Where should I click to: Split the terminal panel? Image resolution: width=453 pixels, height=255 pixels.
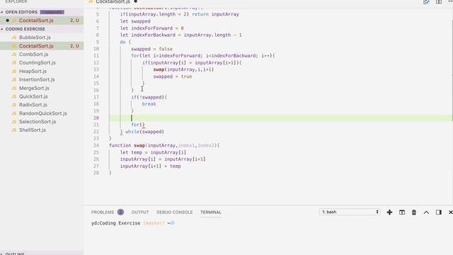[402, 212]
